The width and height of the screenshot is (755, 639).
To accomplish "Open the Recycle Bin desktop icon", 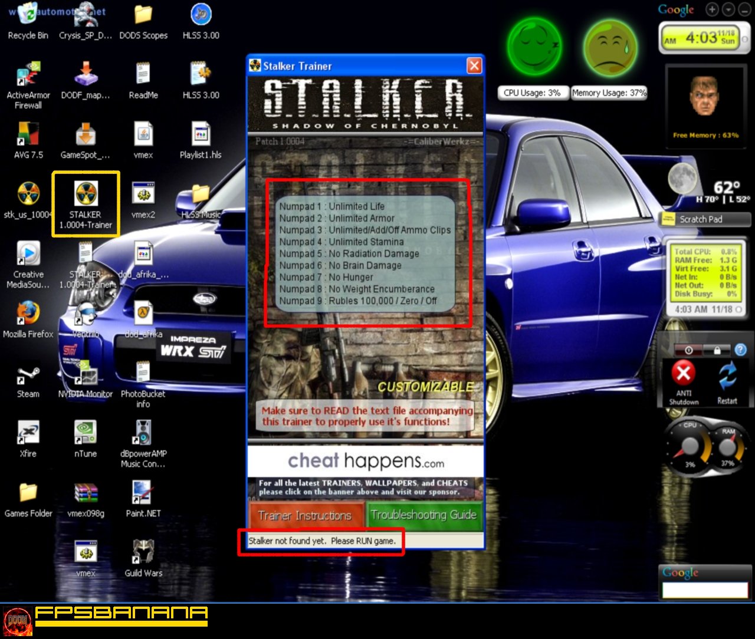I will point(28,21).
